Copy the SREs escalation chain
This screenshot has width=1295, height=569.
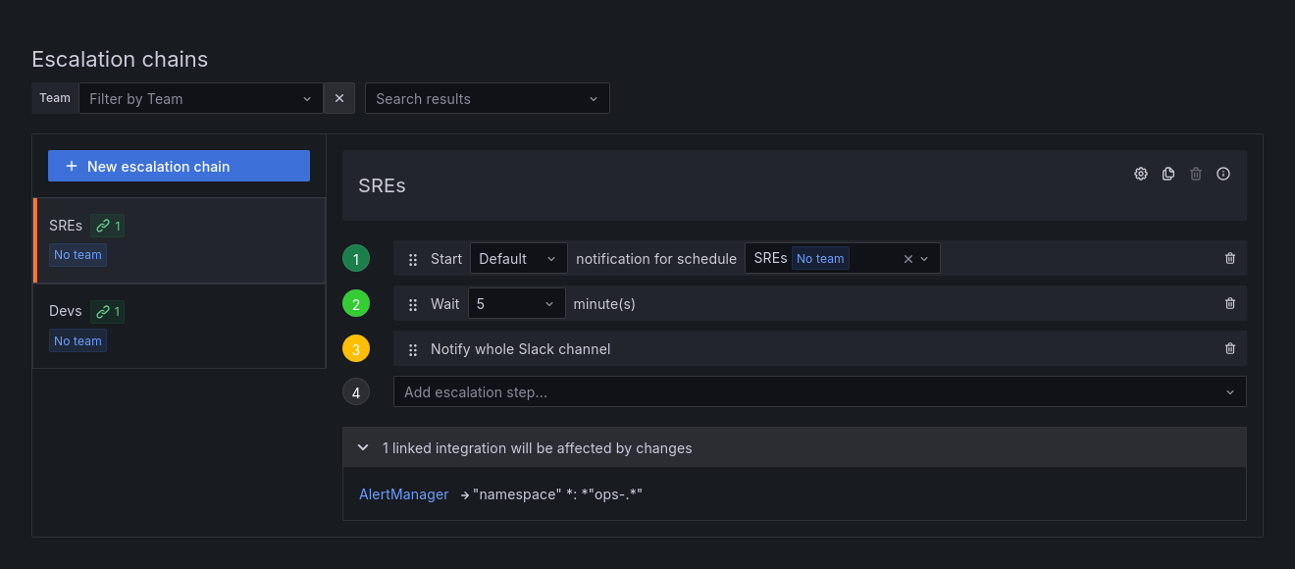(1167, 174)
